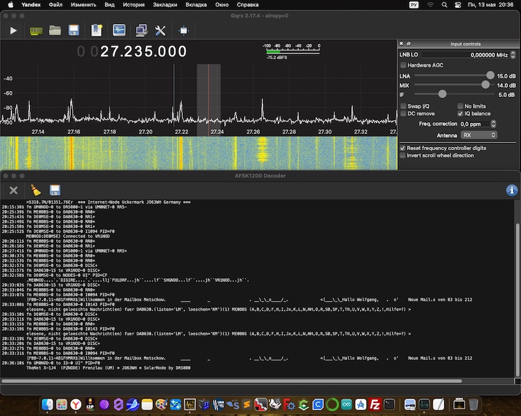The width and height of the screenshot is (521, 416).
Task: Click the LNB LO MHz stepper arrows
Action: click(x=512, y=55)
